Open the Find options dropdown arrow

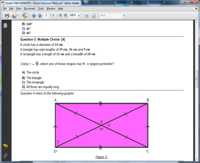coord(124,15)
